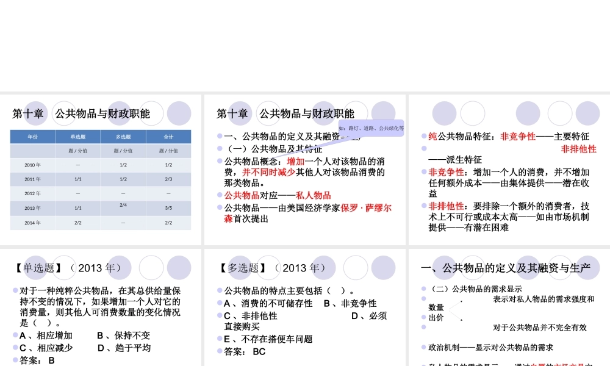
Task: Click the 合计 table header
Action: (x=168, y=137)
